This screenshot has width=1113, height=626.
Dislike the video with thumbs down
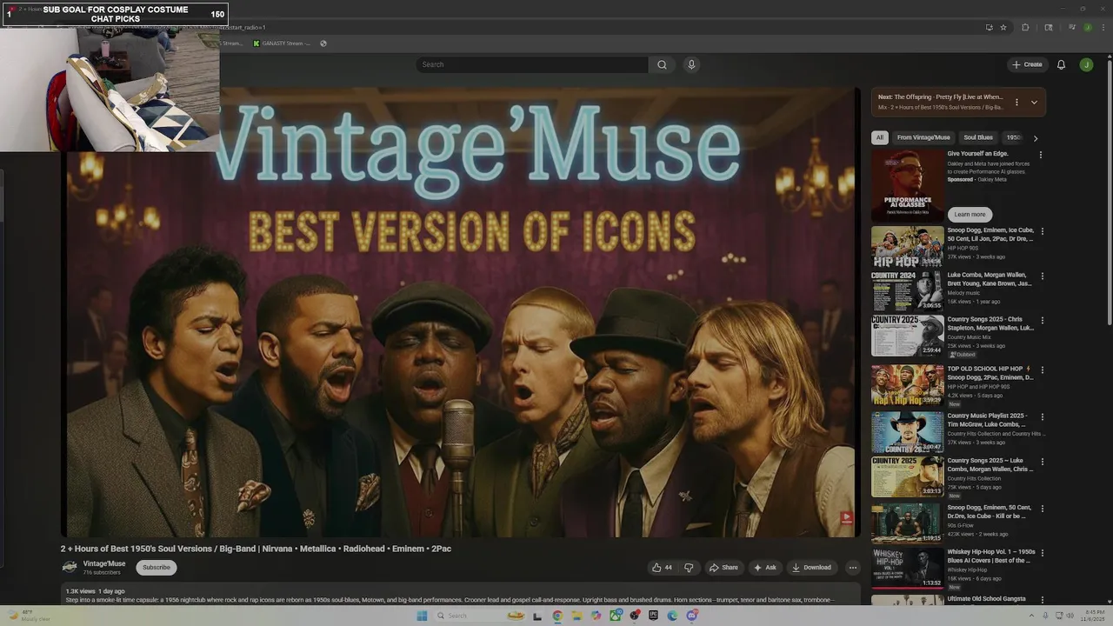(689, 568)
